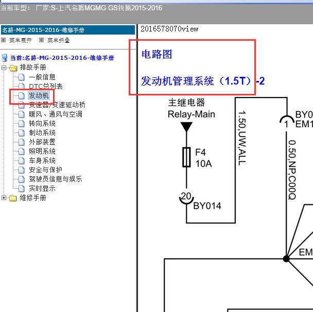Click the 0.50,NP,C00Q wire label
The height and width of the screenshot is (312, 313).
[x=292, y=170]
